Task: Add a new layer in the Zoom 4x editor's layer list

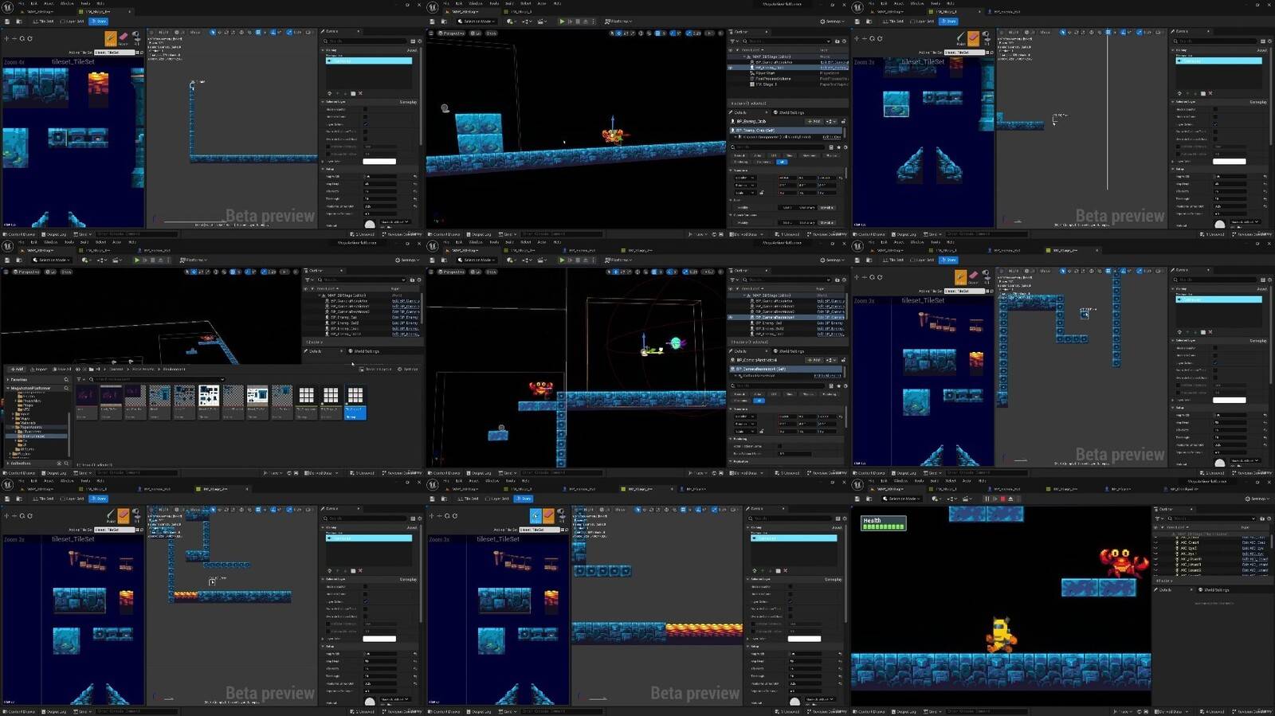Action: click(330, 93)
